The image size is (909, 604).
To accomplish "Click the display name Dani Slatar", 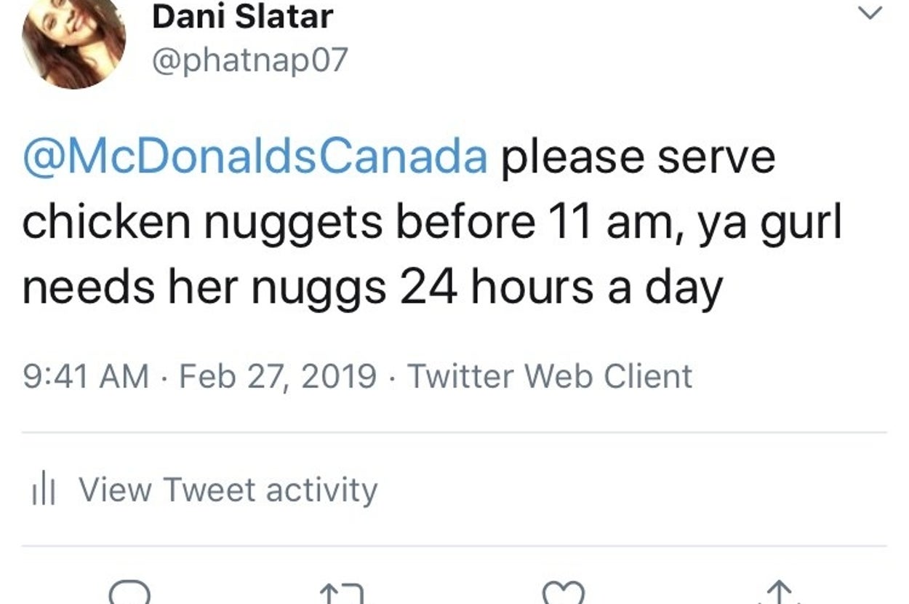I will click(x=243, y=16).
